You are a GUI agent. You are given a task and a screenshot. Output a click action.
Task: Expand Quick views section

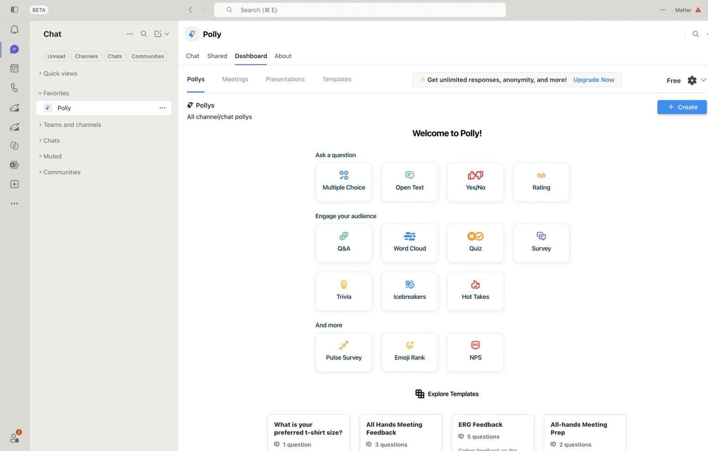pos(58,73)
